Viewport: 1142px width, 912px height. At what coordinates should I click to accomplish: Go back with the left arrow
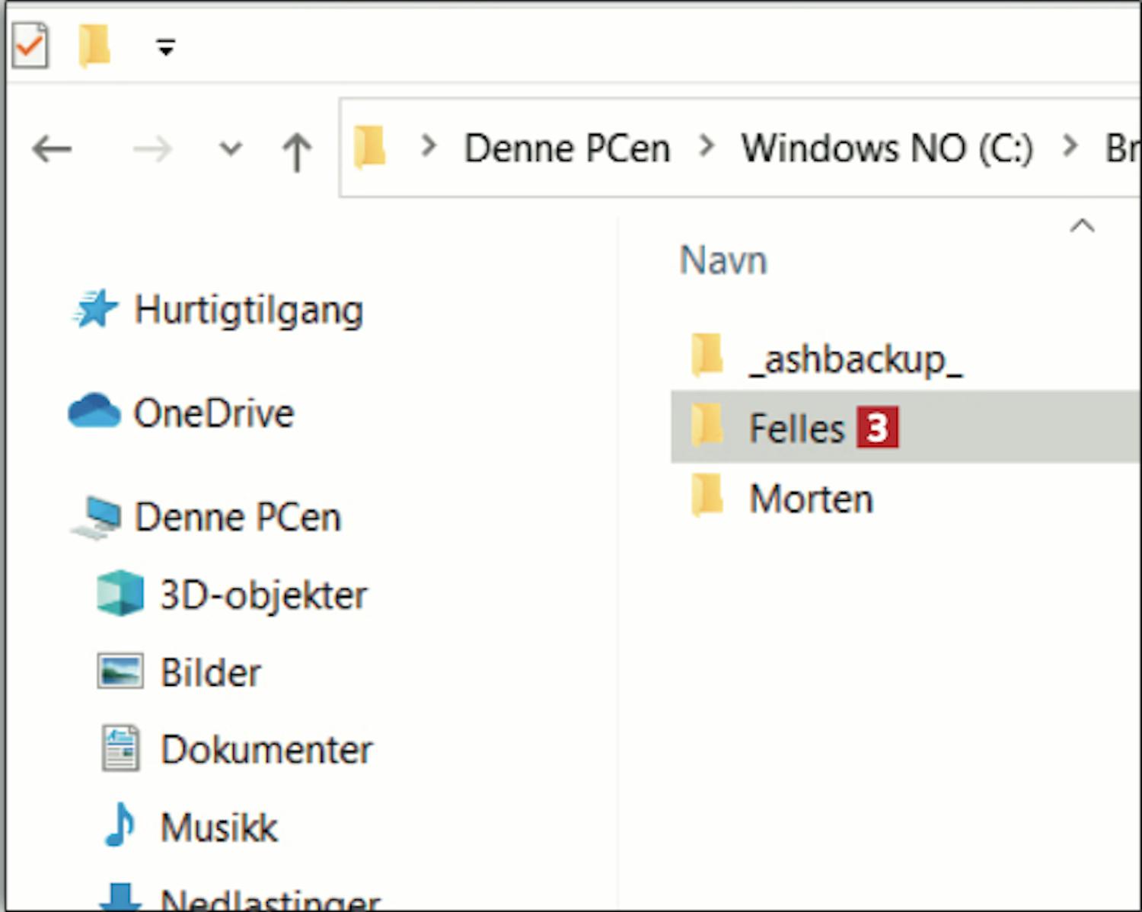tap(52, 149)
